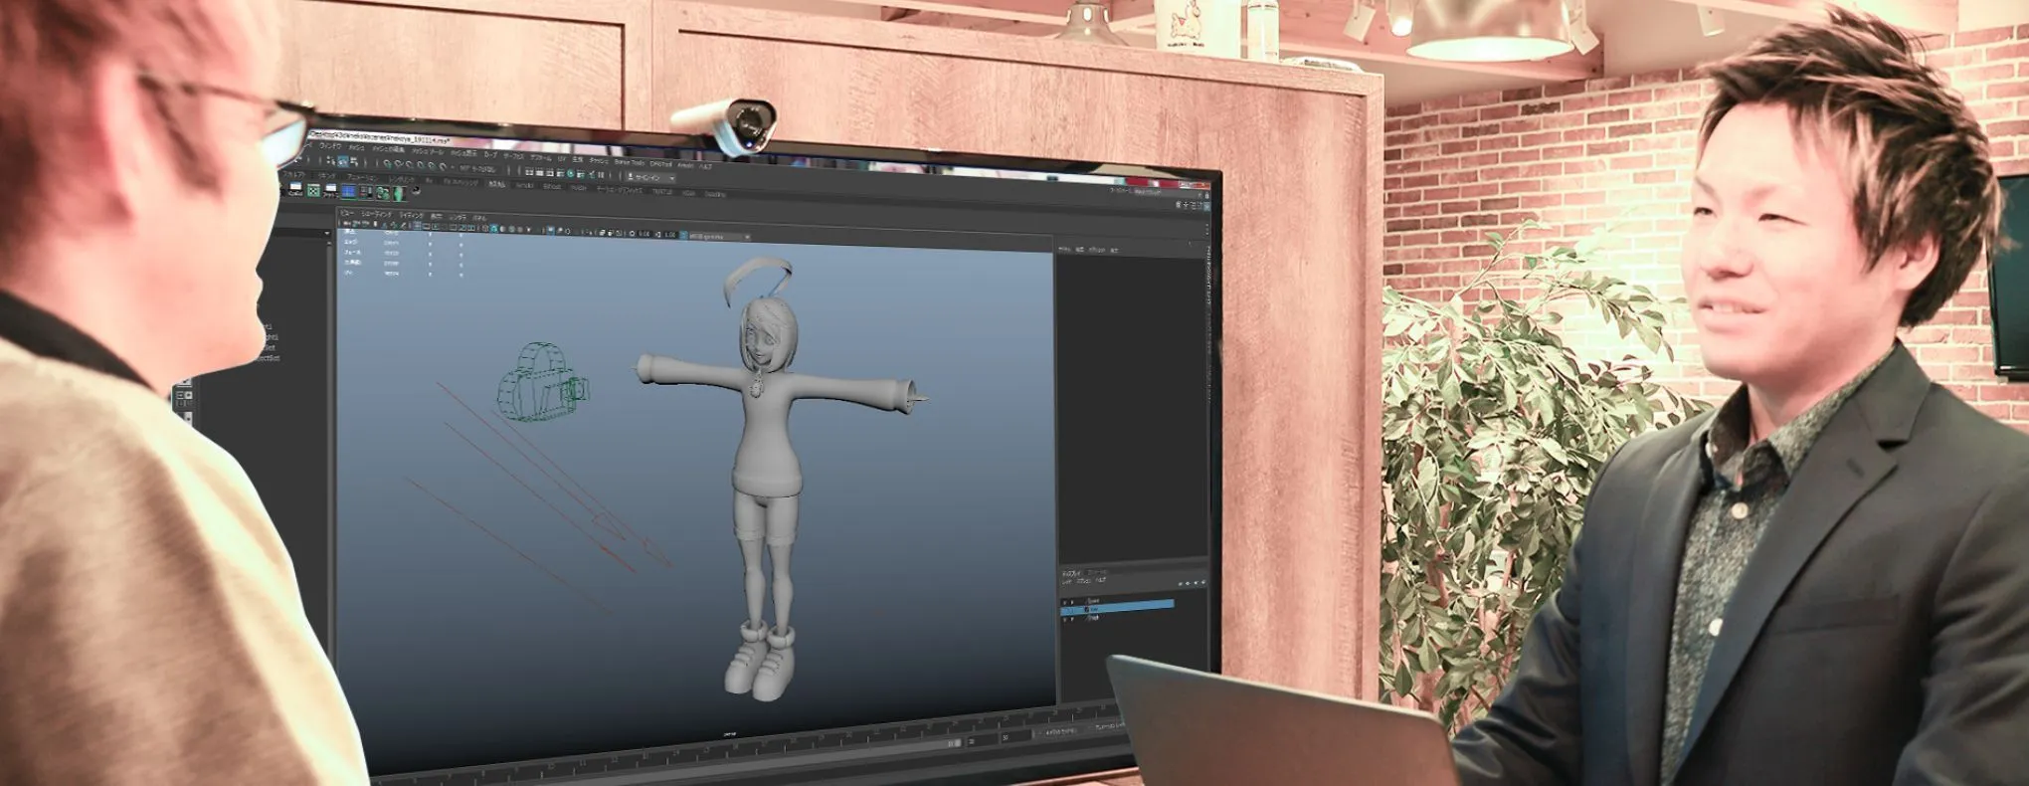Open the left panel dropdown arrow
Viewport: 2029px width, 786px height.
[327, 233]
